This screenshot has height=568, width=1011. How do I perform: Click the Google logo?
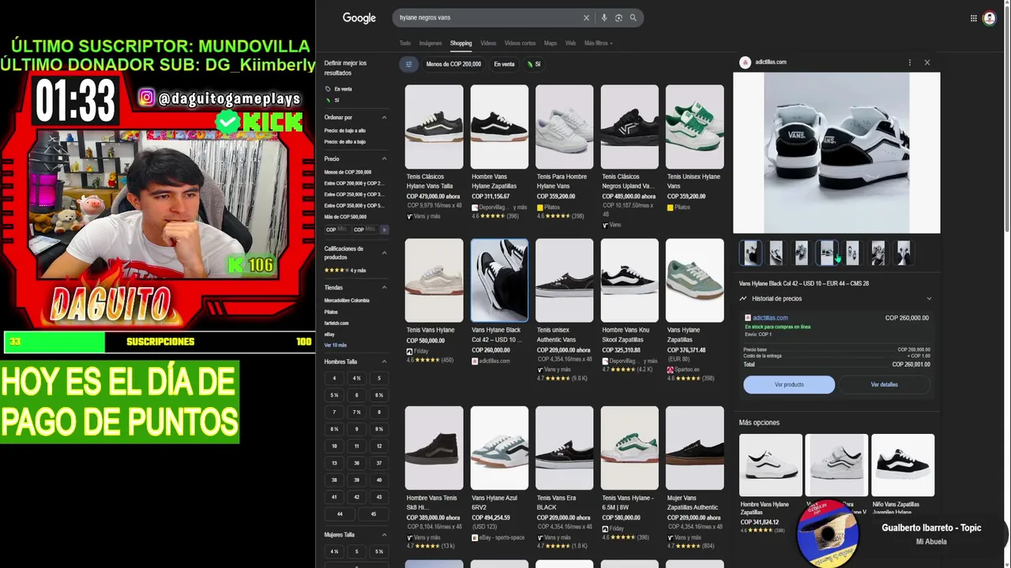359,17
